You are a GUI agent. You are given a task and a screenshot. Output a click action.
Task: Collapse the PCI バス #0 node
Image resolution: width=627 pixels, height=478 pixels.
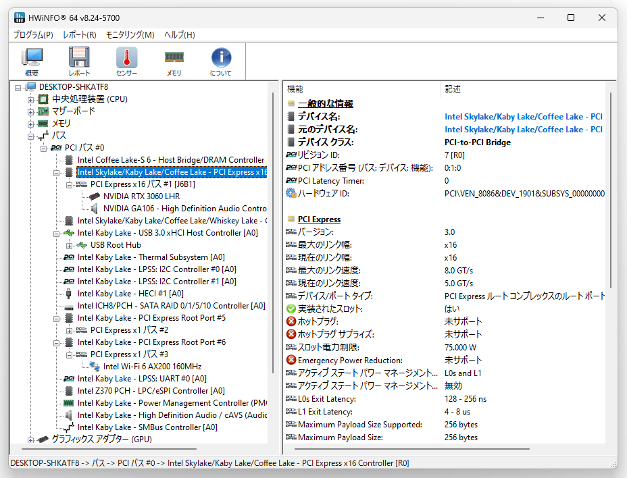click(44, 149)
